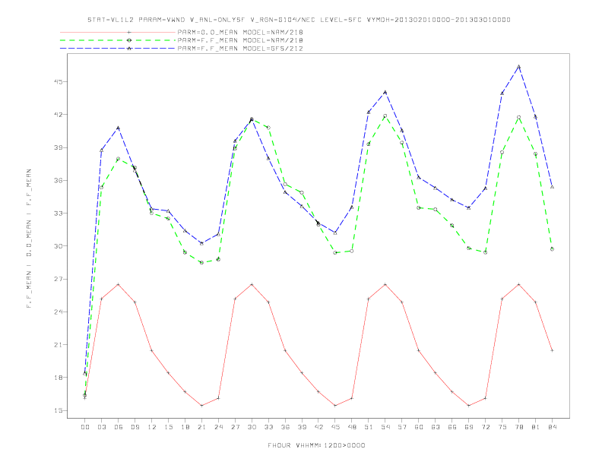The image size is (602, 465).
Task: Click the x-axis title FHOUR VHHMM=1200>0000
Action: coord(316,445)
